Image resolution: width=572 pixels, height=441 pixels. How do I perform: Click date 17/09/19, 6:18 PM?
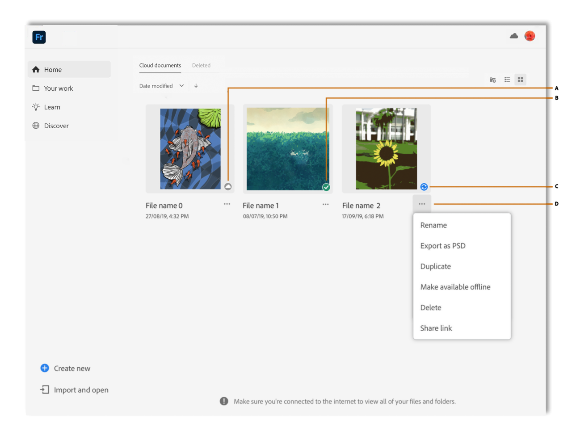click(x=363, y=216)
